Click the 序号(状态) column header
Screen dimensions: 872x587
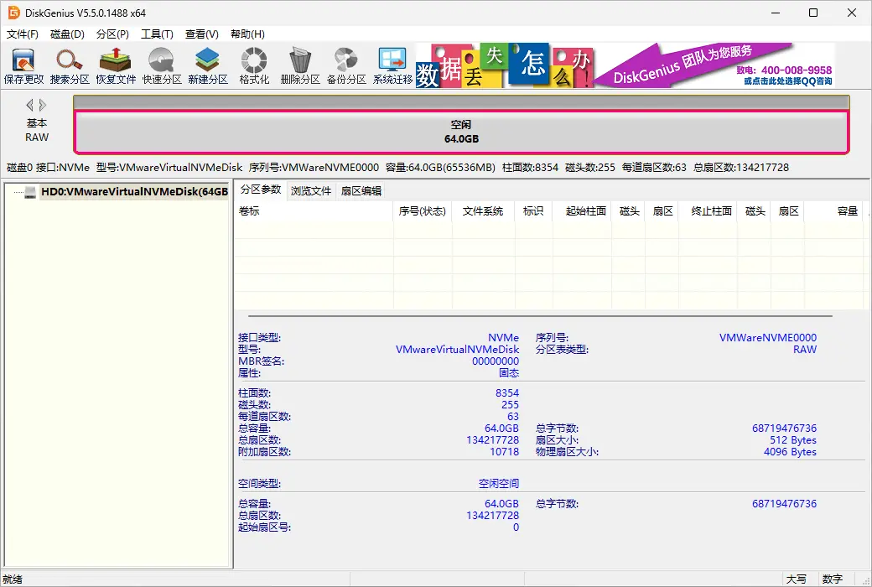422,211
